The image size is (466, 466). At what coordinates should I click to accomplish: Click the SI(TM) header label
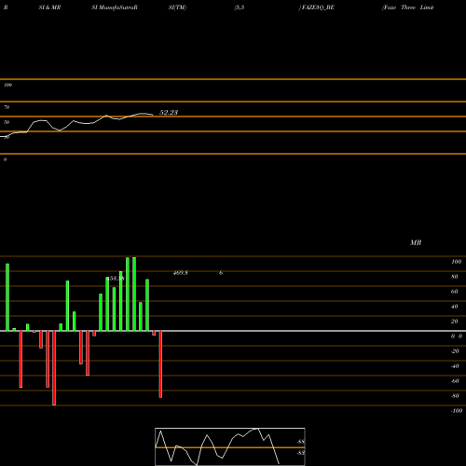pyautogui.click(x=177, y=7)
